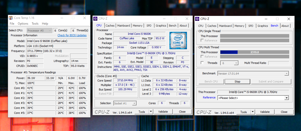The width and height of the screenshot is (301, 131).
Task: Switch to Mainboard tab in middle CPU-Z window
Action: point(124,26)
